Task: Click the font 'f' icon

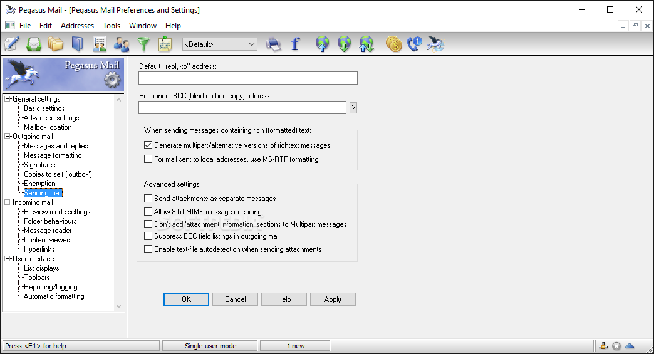Action: pyautogui.click(x=295, y=44)
